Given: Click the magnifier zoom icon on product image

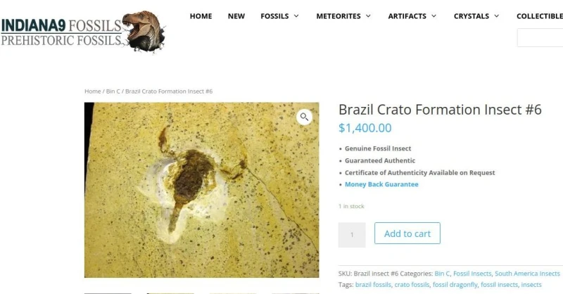Looking at the screenshot, I should click(304, 117).
